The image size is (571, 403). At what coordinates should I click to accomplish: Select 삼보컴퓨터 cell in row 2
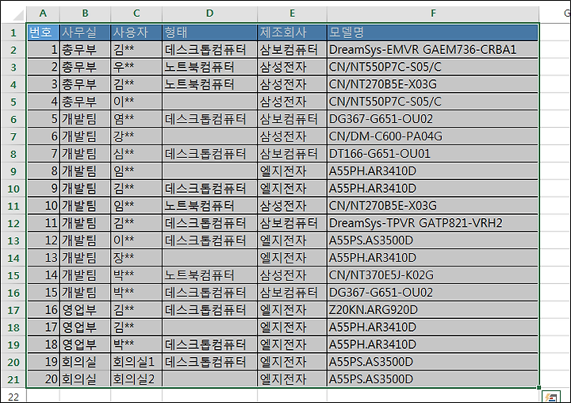pos(292,49)
